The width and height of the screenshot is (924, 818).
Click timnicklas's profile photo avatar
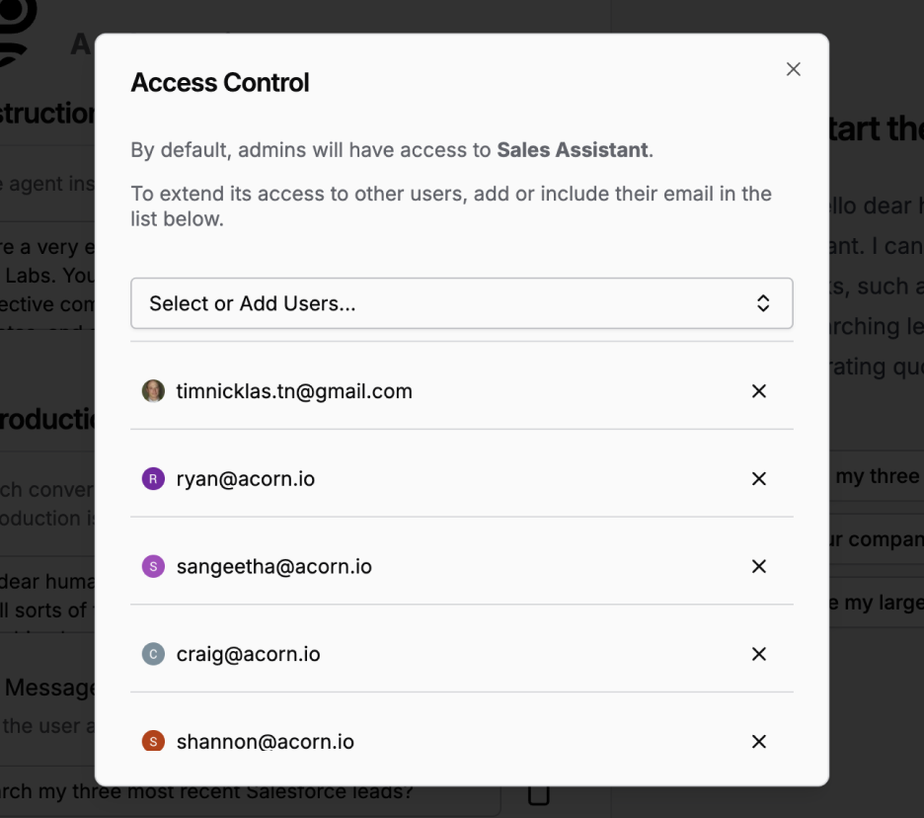tap(153, 391)
